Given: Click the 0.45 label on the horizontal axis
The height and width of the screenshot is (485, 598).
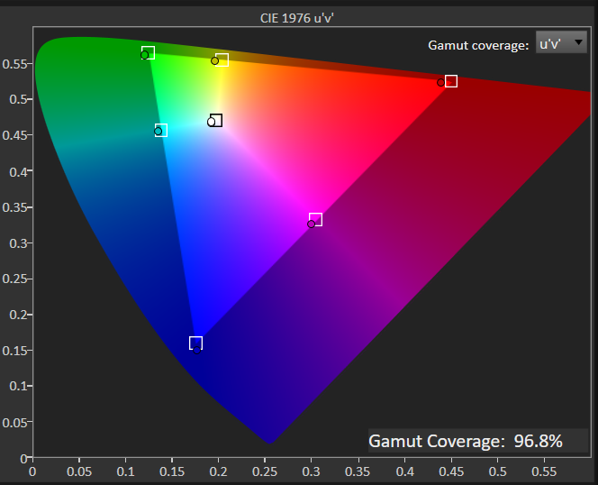Looking at the screenshot, I should tap(451, 471).
